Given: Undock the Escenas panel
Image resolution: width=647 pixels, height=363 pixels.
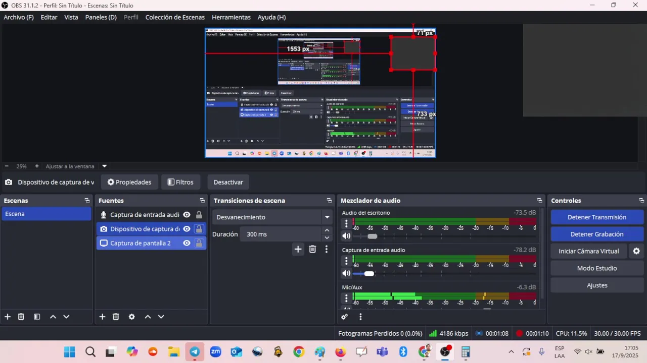Looking at the screenshot, I should pos(87,201).
